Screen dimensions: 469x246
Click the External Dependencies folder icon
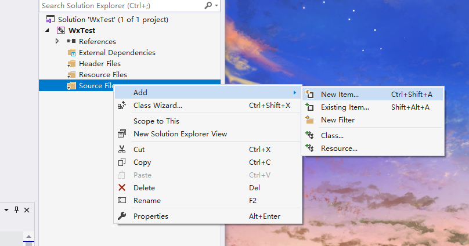point(71,53)
